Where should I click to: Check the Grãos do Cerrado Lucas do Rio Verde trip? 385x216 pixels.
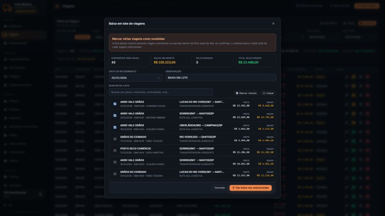coord(115,174)
